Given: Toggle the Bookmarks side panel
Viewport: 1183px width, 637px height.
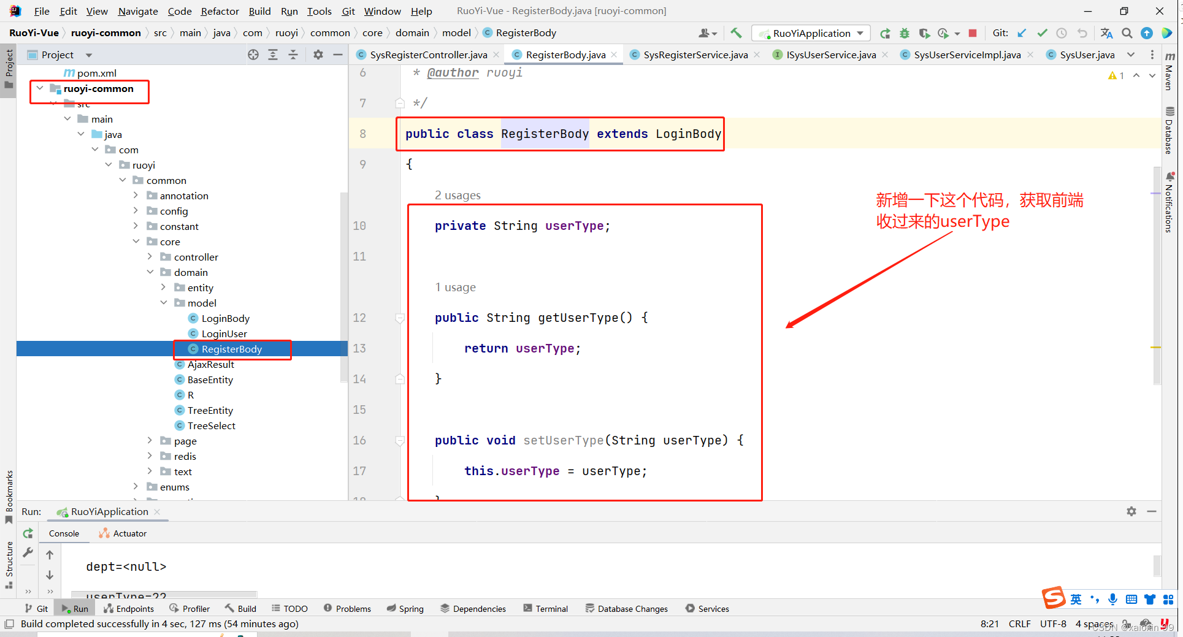Looking at the screenshot, I should point(9,497).
